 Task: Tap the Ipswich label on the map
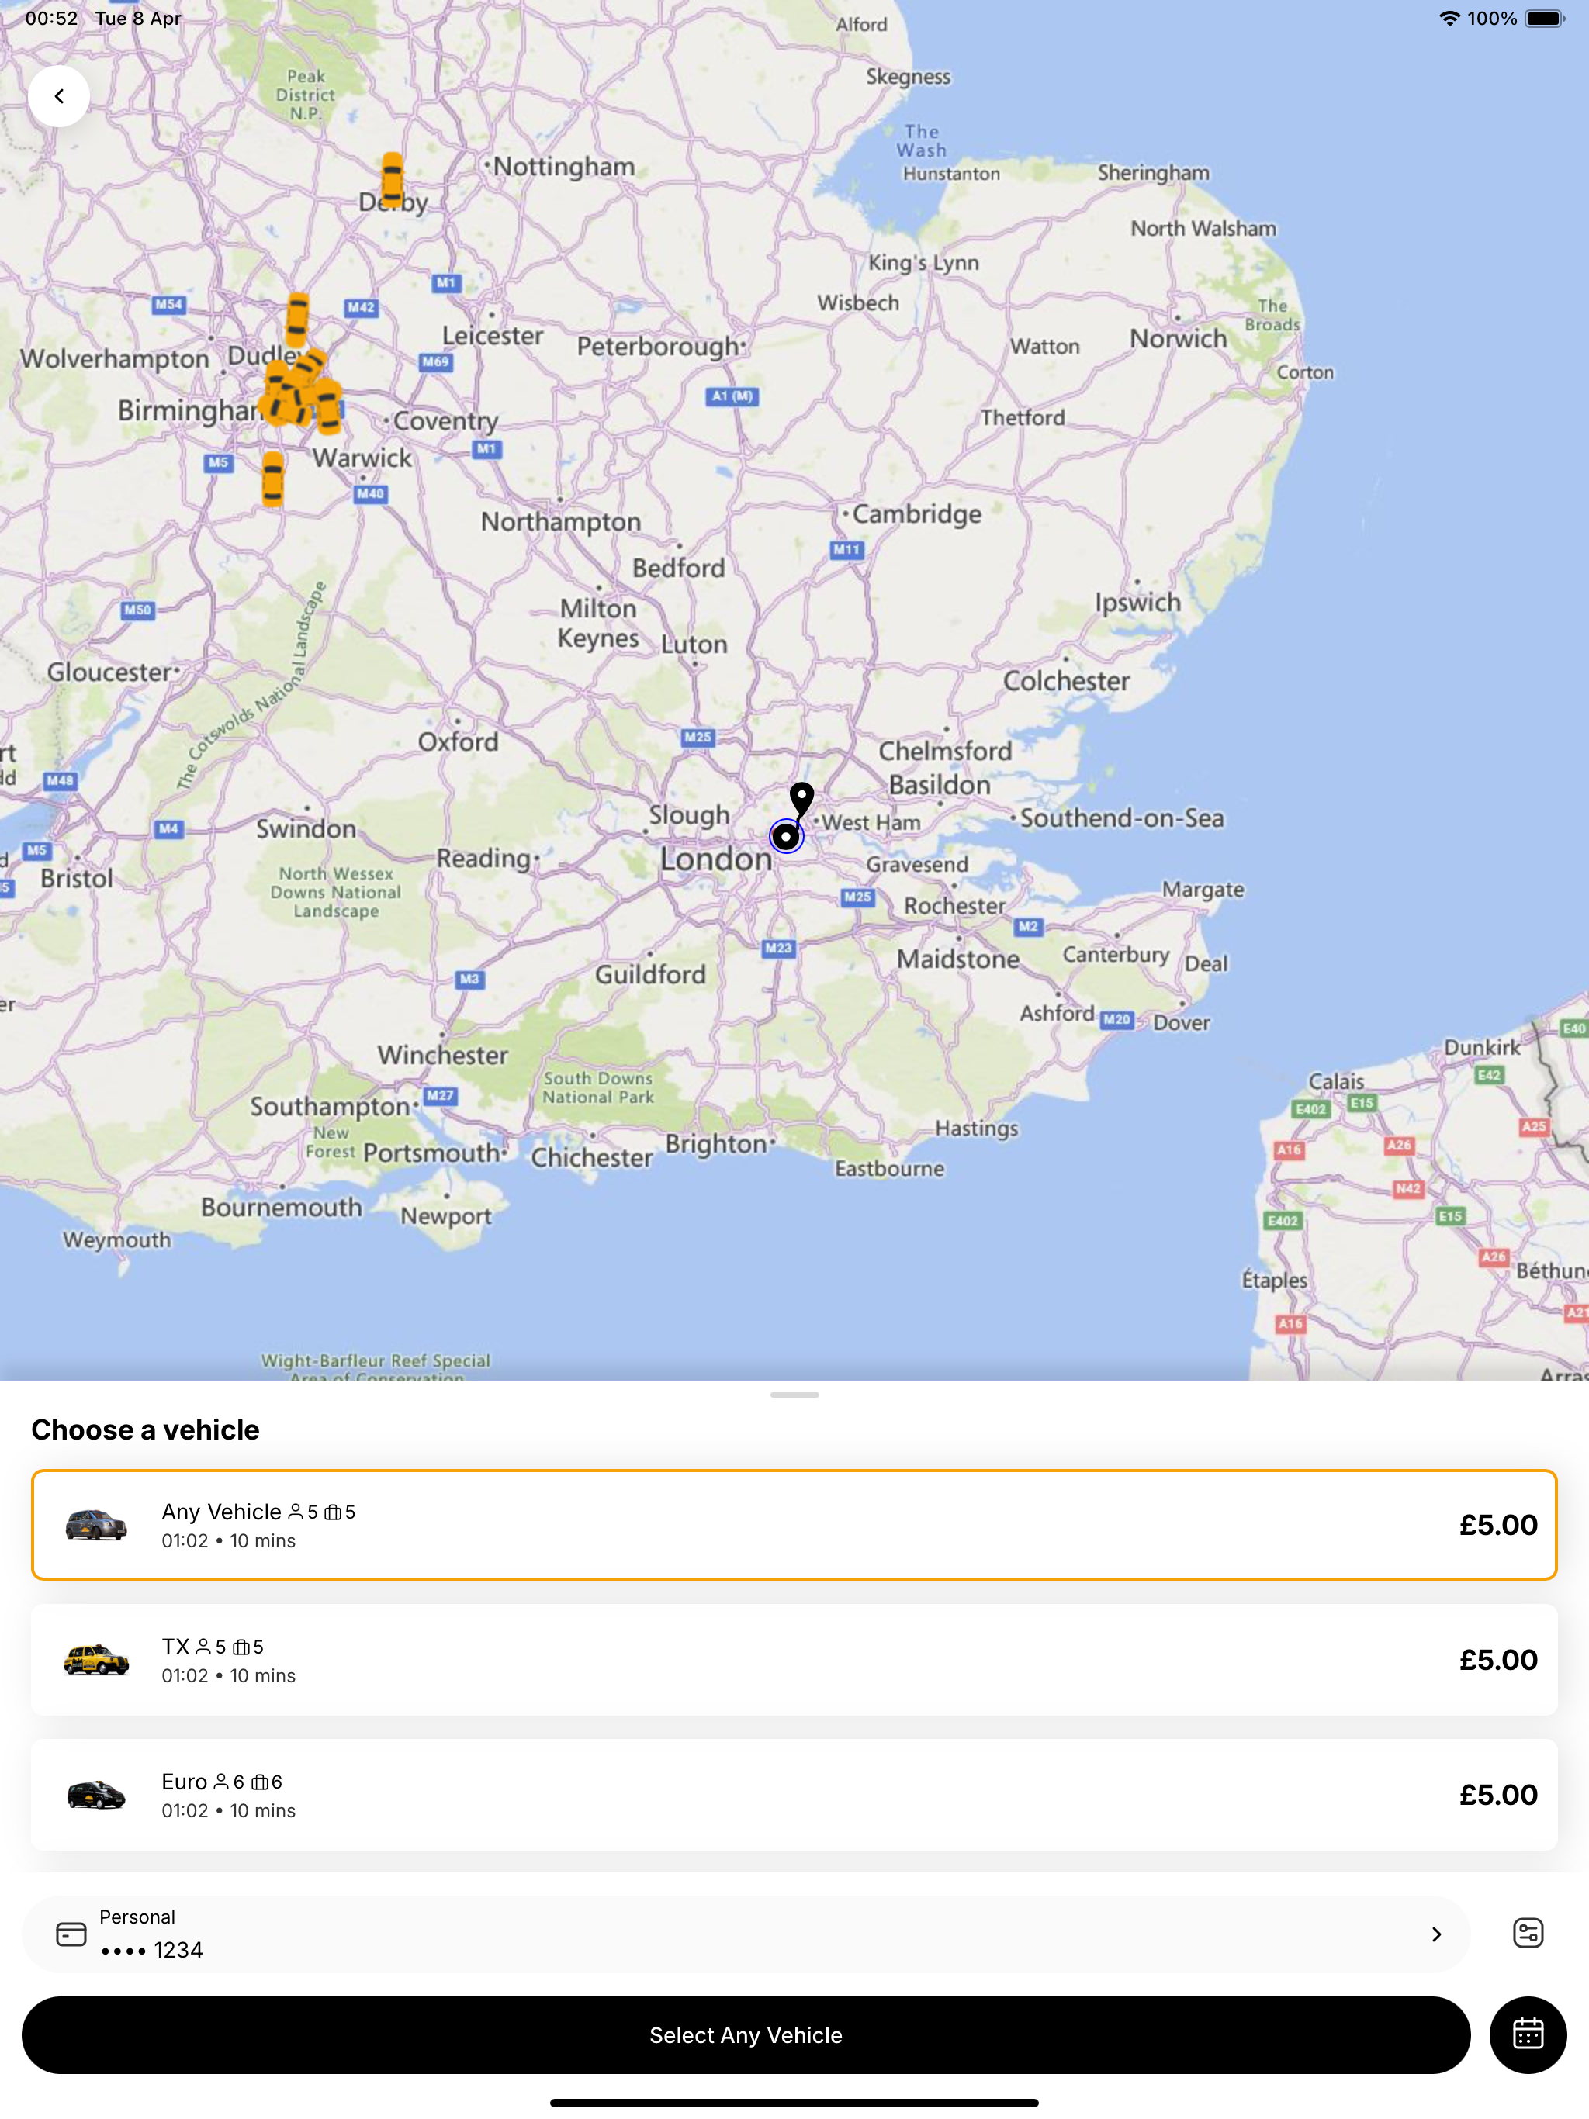click(x=1137, y=603)
